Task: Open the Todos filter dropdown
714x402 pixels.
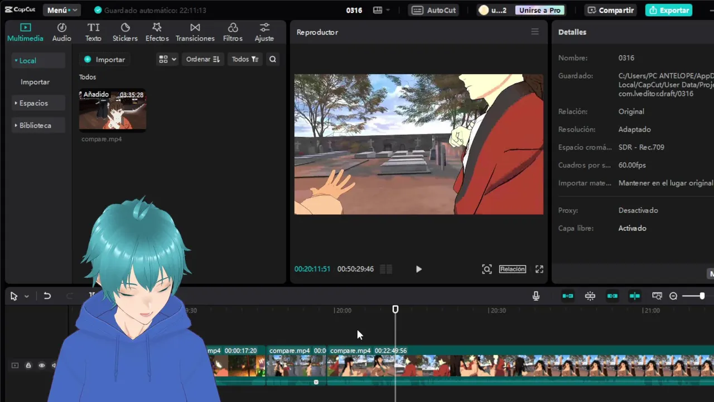Action: click(x=245, y=59)
